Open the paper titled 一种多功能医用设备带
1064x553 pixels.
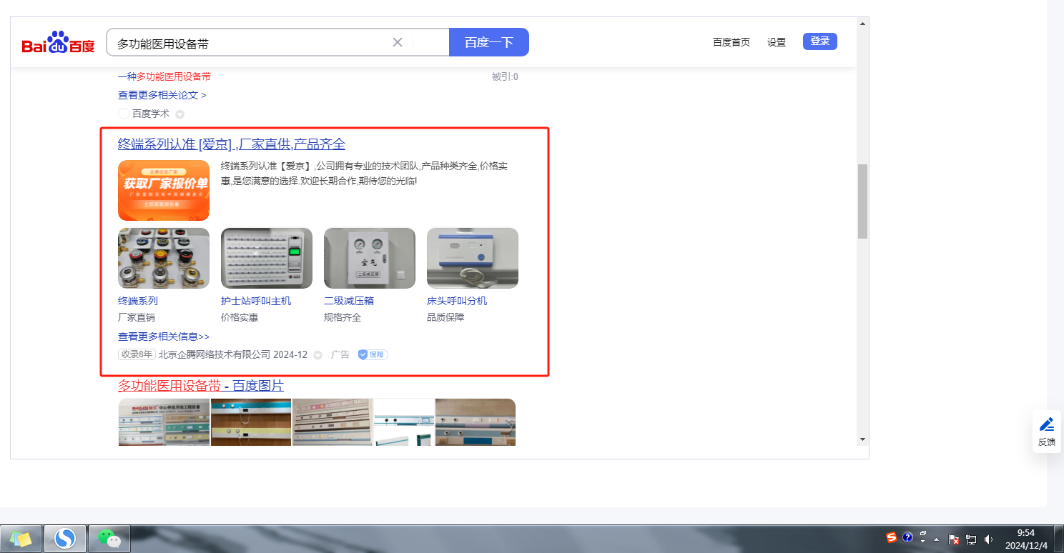pos(164,77)
